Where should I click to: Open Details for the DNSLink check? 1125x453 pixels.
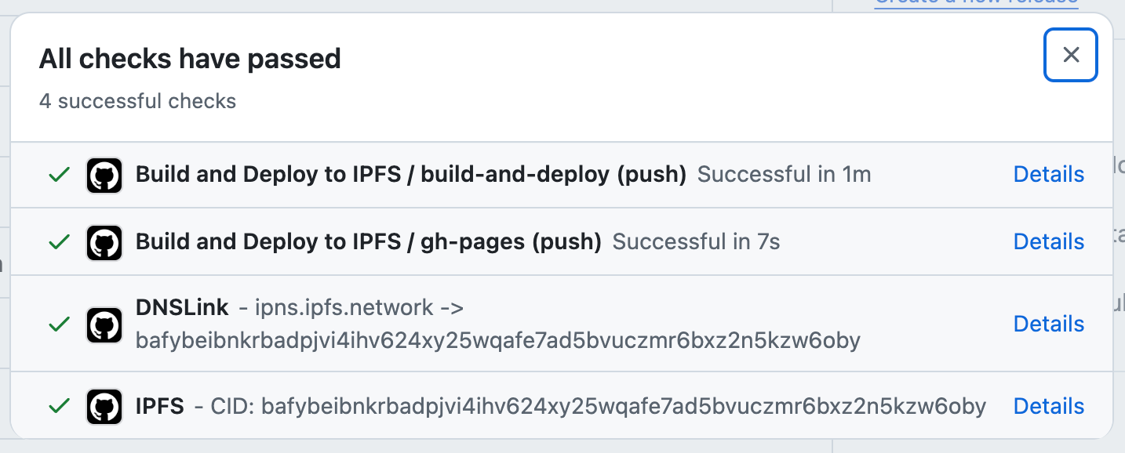point(1049,324)
